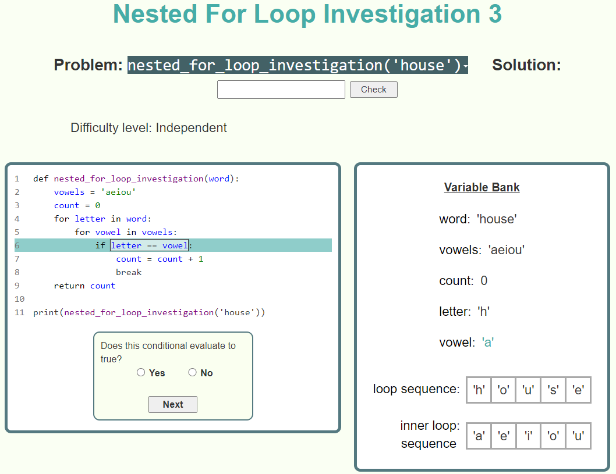This screenshot has height=474, width=616.
Task: Open the Problem selection dropdown
Action: click(298, 65)
